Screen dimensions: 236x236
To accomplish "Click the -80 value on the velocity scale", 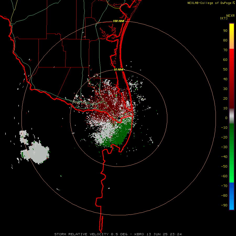I will pos(224,196).
